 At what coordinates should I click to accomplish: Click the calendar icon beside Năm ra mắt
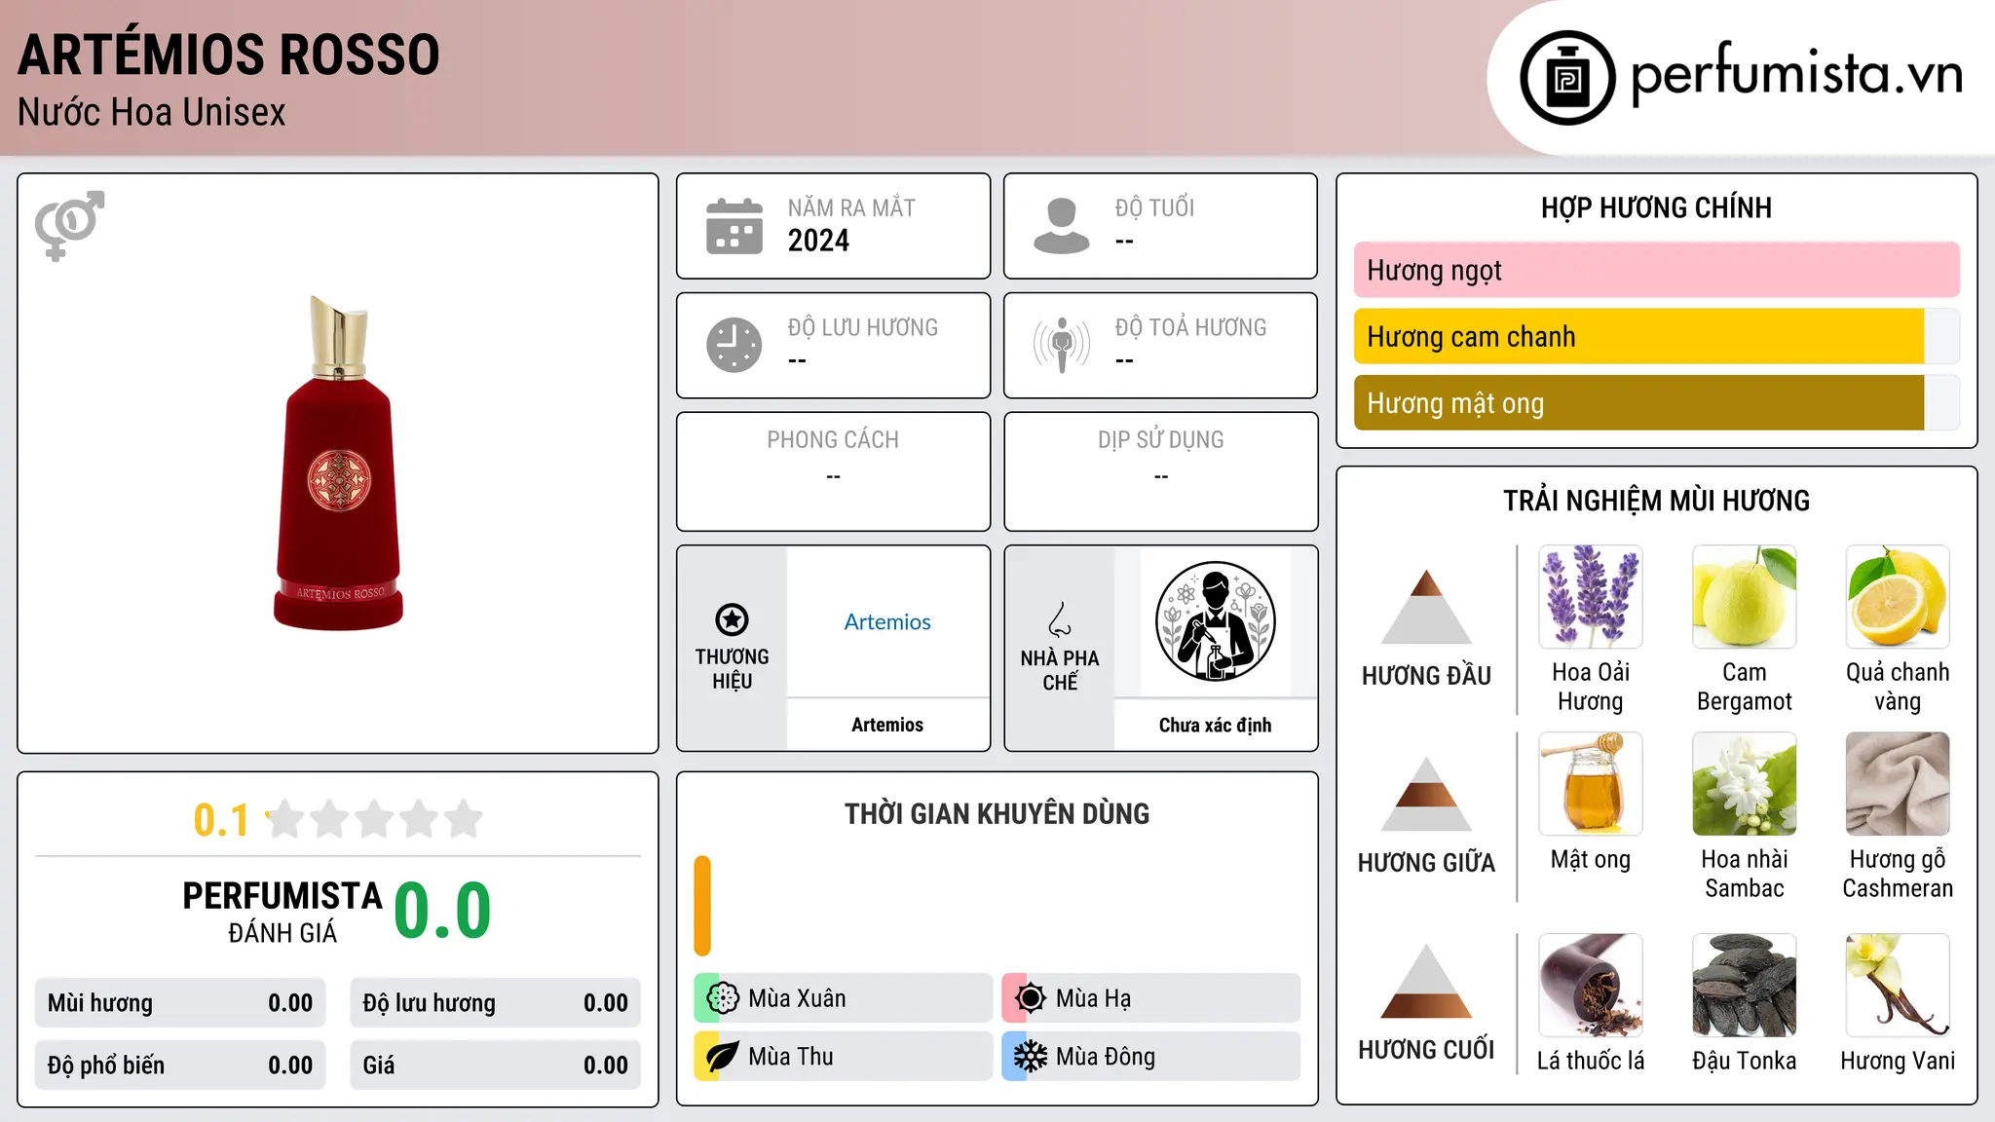[x=734, y=226]
